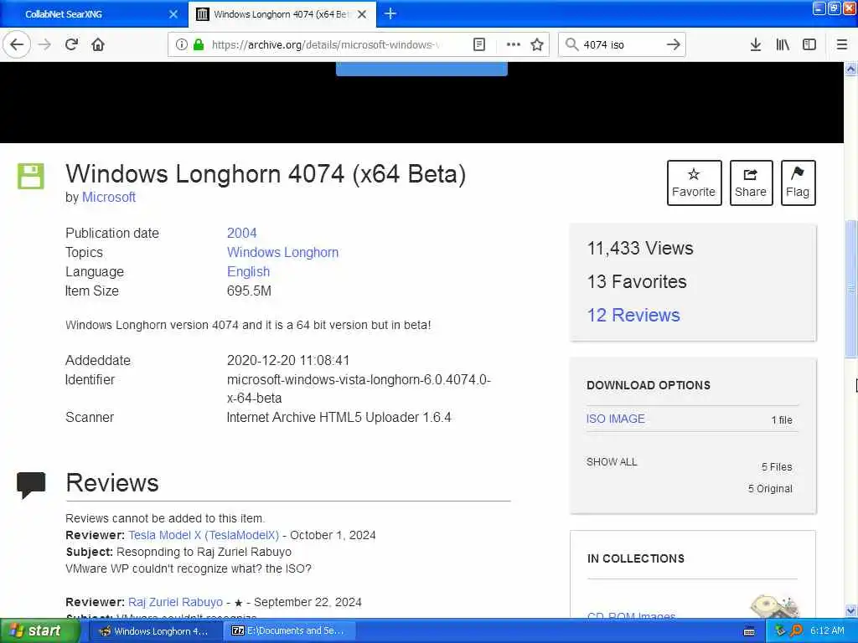Switch to E:\Documents 7-Zip taskbar window
Image resolution: width=858 pixels, height=643 pixels.
[x=288, y=631]
